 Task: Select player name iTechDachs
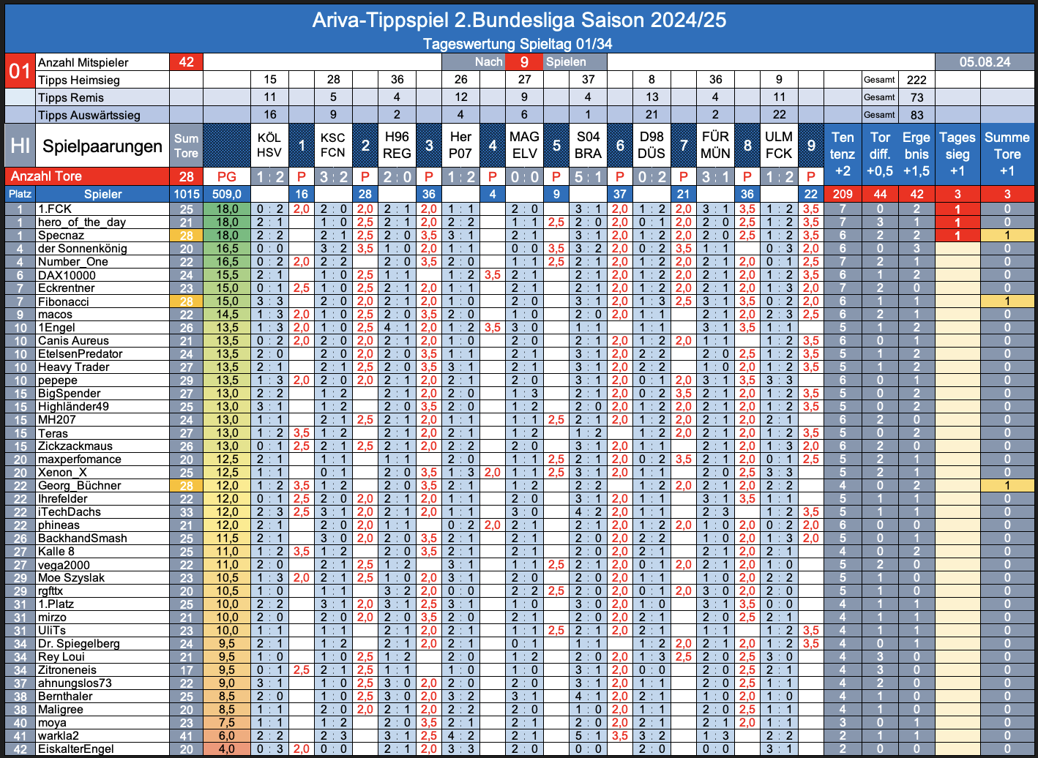[x=70, y=511]
